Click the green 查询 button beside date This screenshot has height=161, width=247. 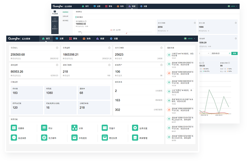coord(234,53)
